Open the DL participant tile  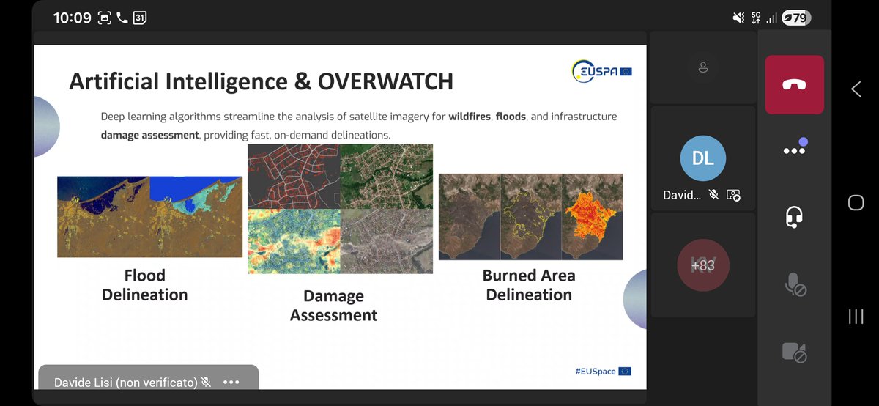coord(703,158)
